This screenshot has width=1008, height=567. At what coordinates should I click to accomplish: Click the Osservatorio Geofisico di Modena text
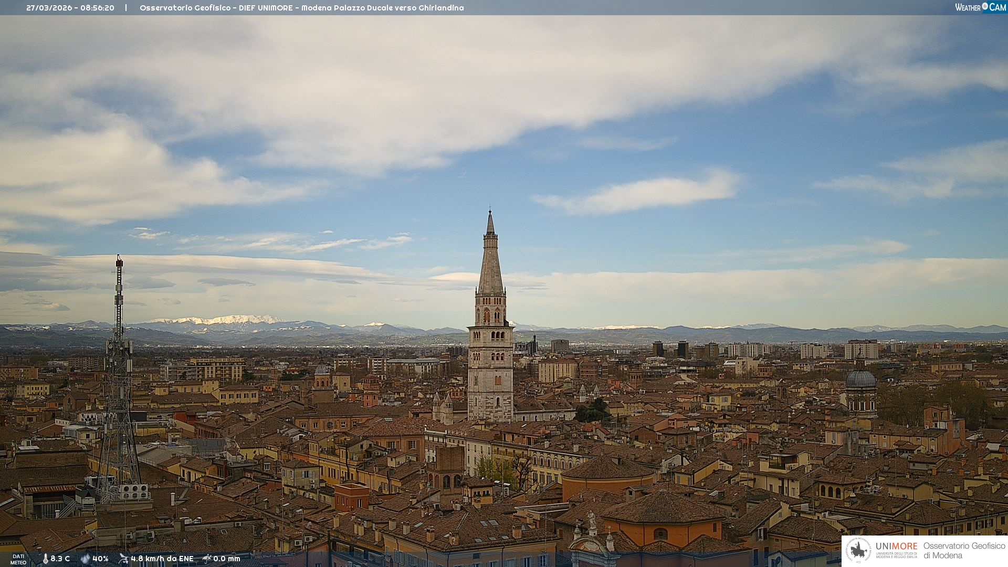pos(964,550)
